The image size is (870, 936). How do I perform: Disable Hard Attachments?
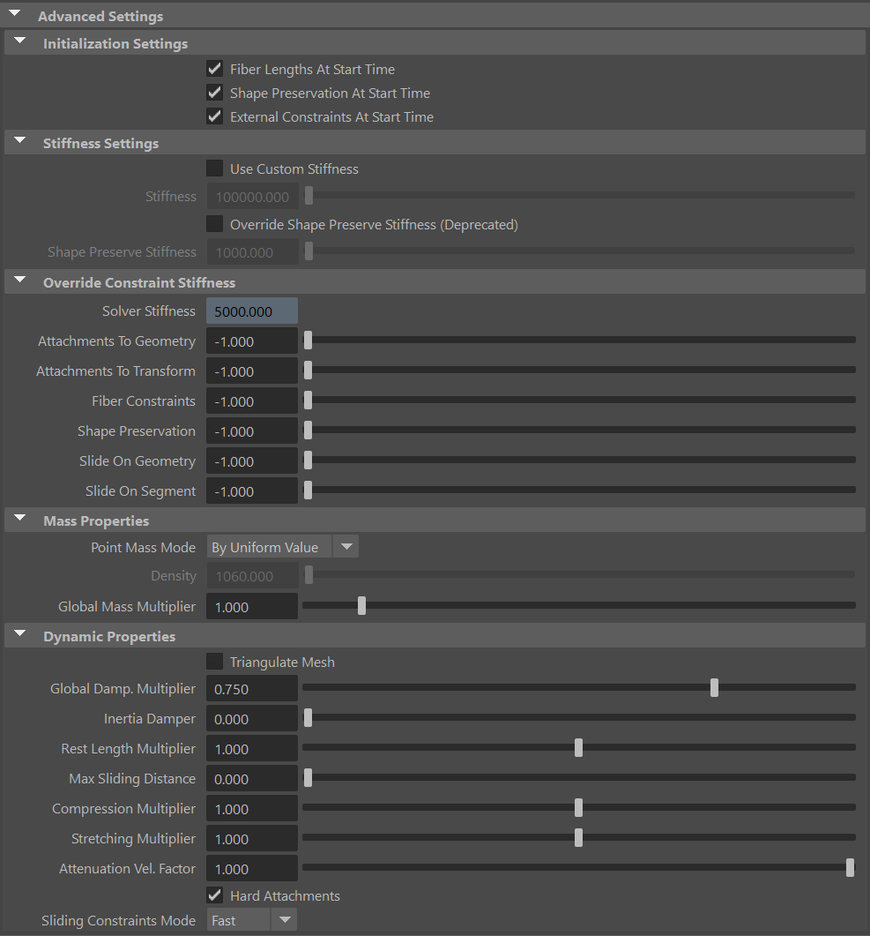215,895
